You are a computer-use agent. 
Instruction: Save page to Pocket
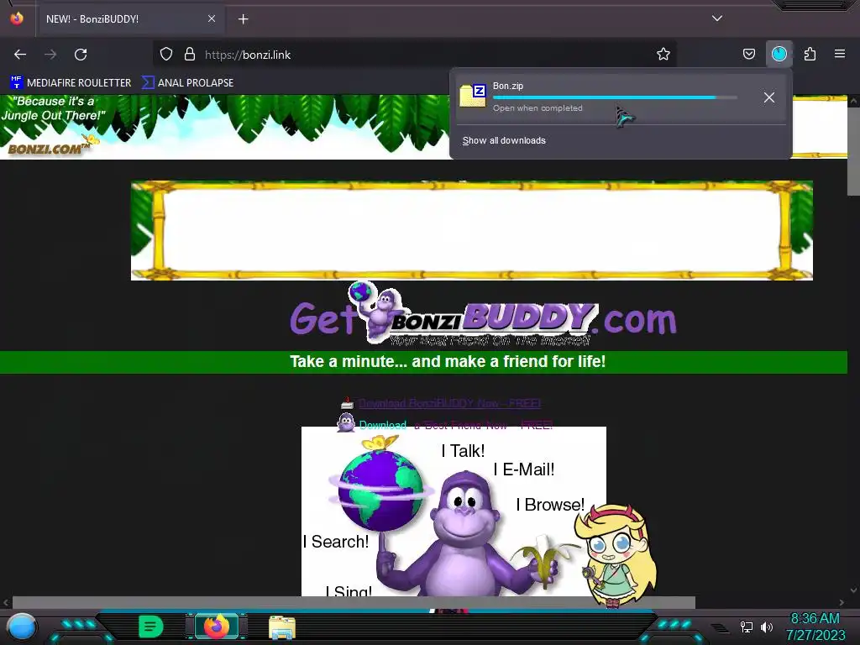[x=748, y=55]
